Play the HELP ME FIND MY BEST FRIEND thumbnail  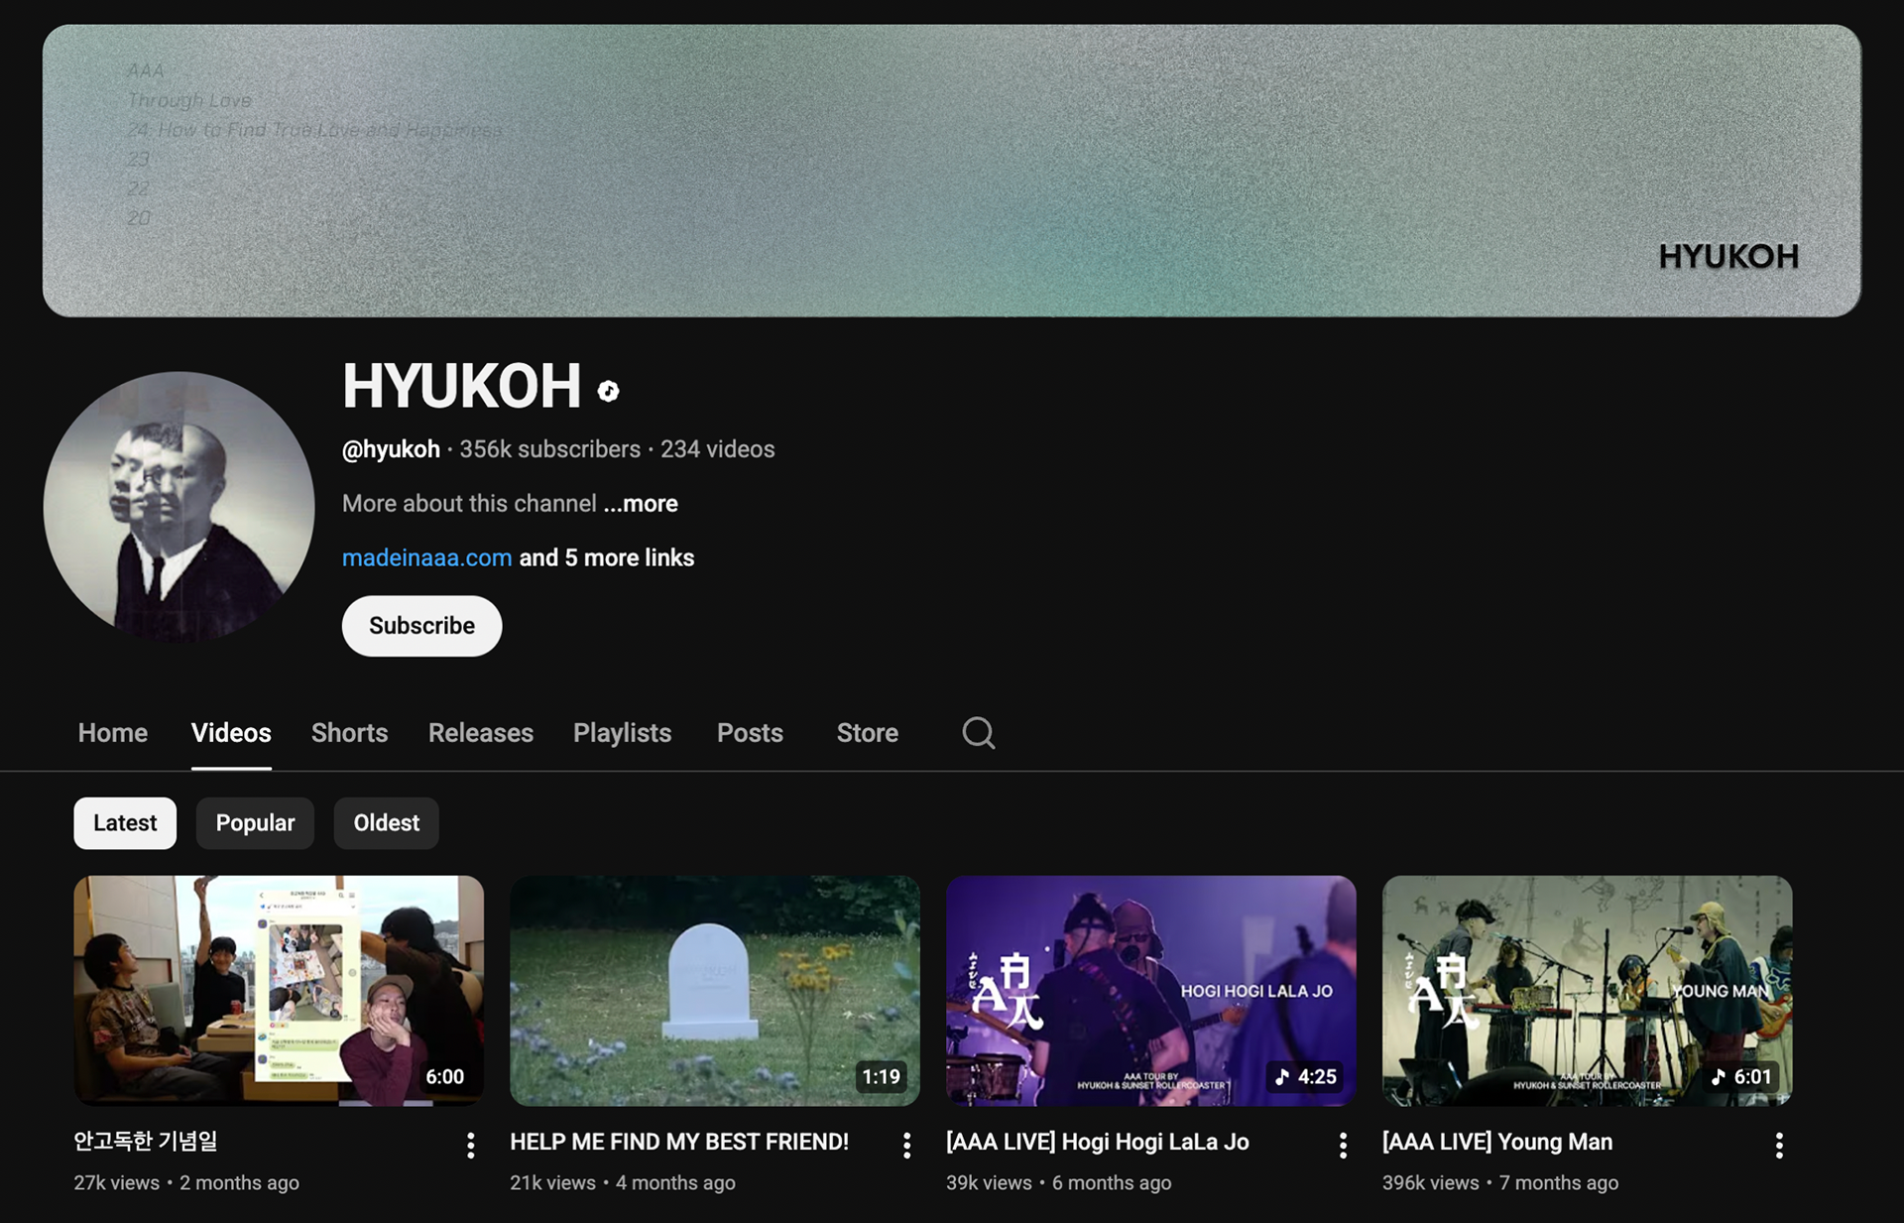tap(714, 990)
